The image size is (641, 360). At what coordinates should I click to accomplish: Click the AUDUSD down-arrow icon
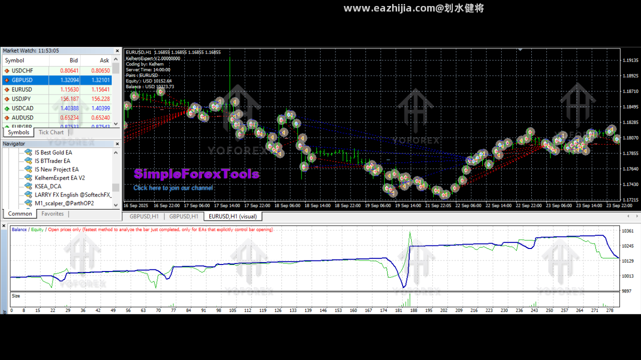coord(7,118)
